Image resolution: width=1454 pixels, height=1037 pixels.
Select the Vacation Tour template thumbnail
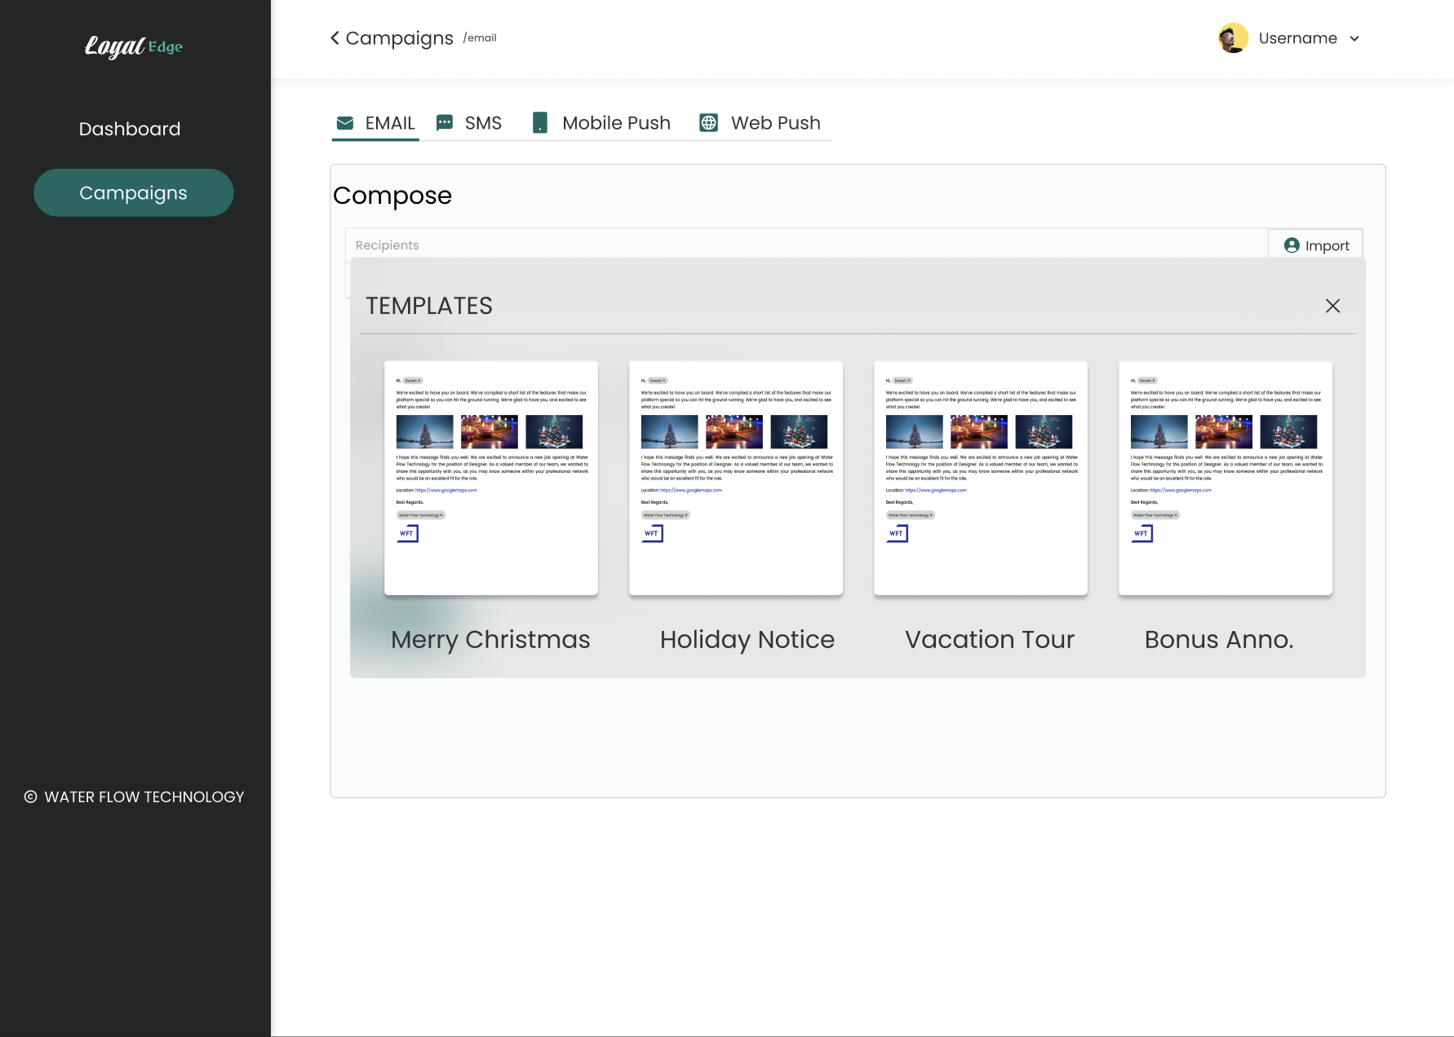pos(981,478)
